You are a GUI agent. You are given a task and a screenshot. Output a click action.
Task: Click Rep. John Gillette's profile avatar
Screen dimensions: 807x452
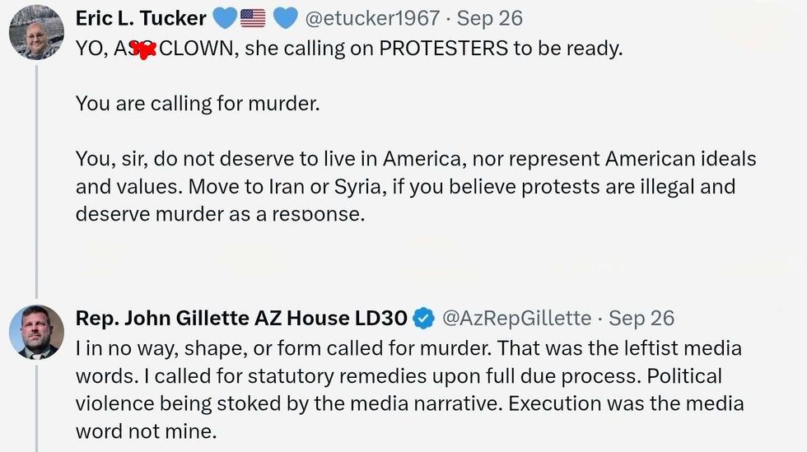point(36,332)
